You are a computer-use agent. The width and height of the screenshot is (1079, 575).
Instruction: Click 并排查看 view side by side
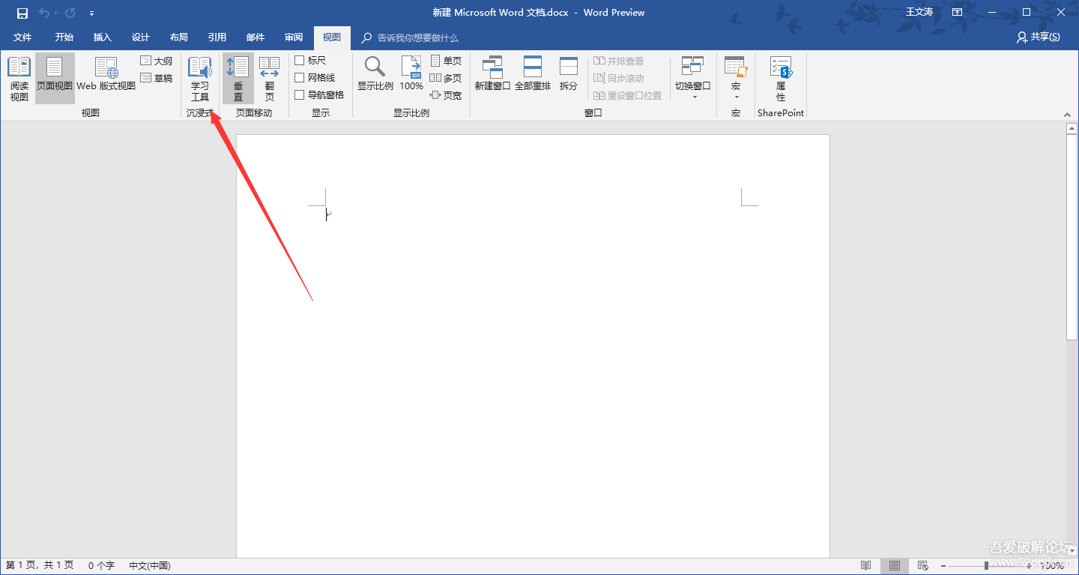pos(619,61)
